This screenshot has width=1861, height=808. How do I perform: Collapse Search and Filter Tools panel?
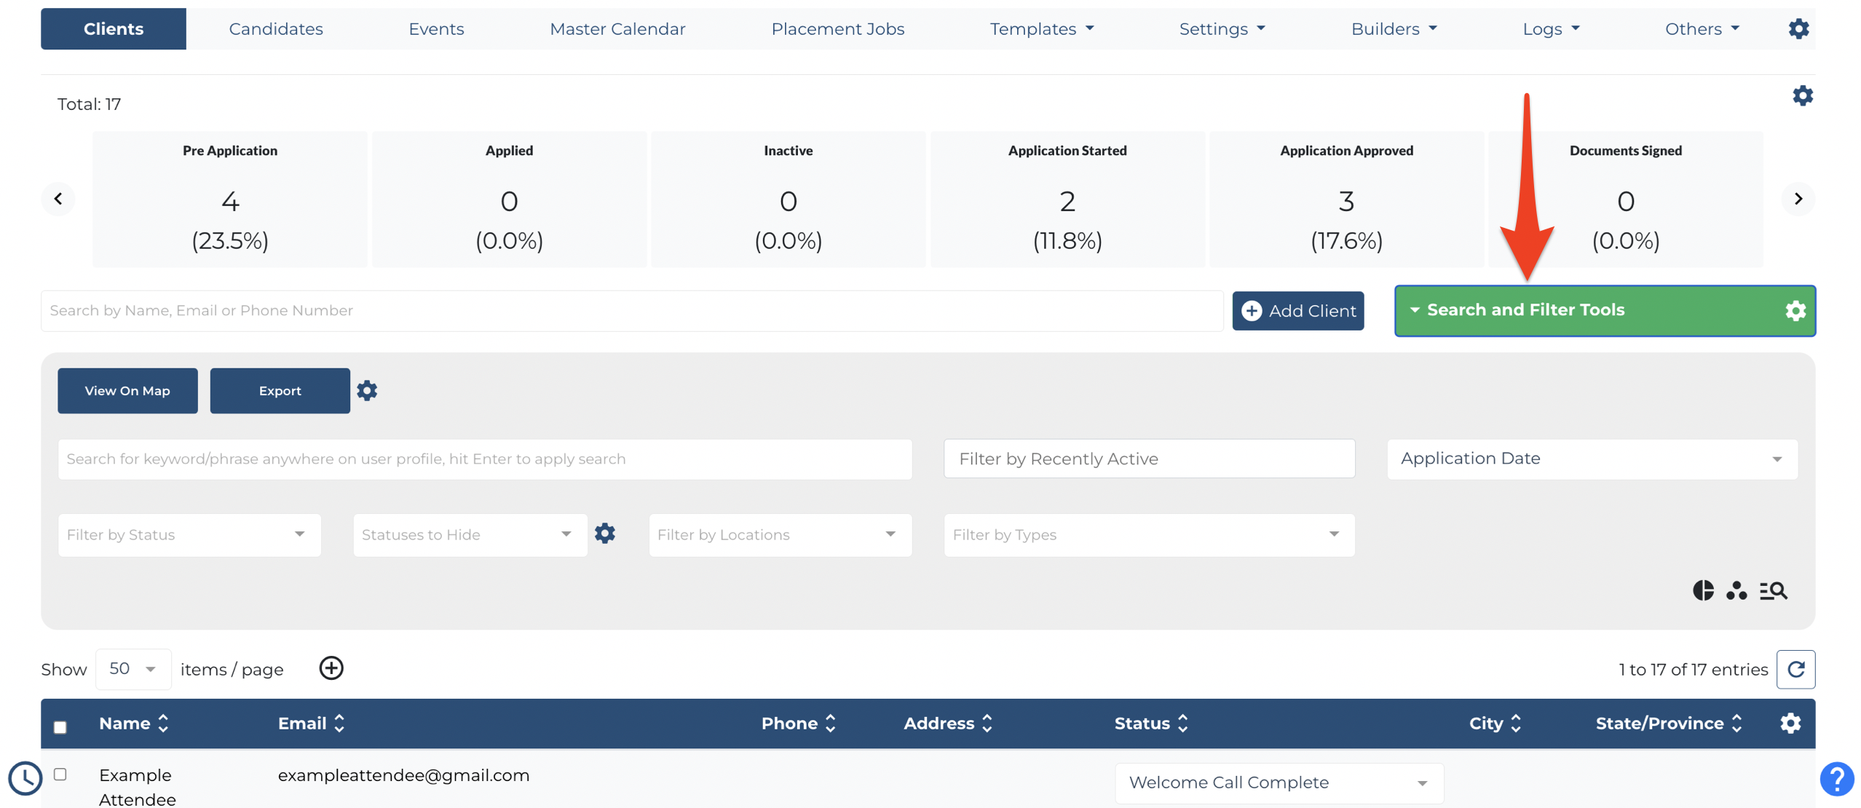1604,311
